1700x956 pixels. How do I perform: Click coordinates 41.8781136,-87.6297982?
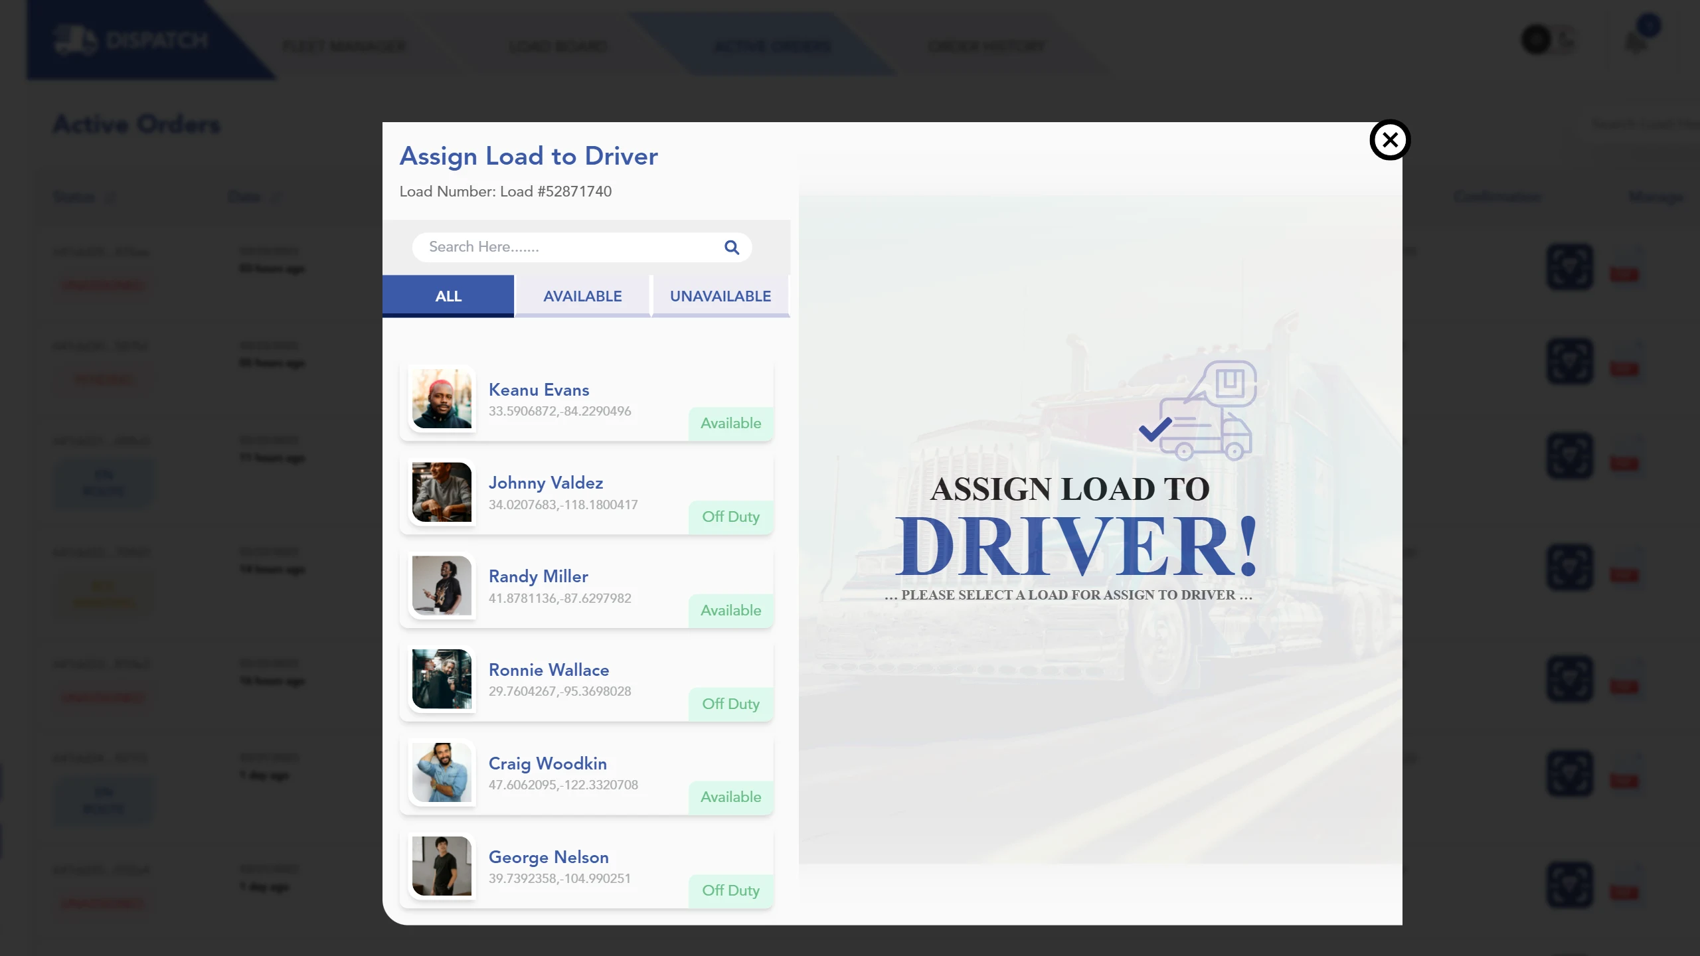point(560,598)
